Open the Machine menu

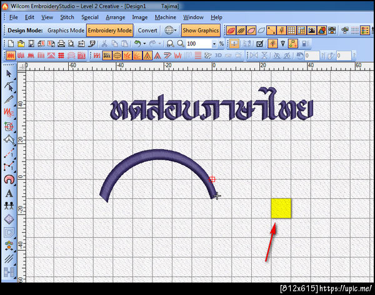pyautogui.click(x=166, y=17)
